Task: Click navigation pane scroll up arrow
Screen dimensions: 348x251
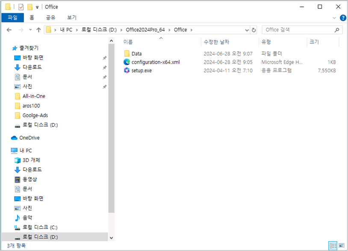Action: tap(112, 41)
